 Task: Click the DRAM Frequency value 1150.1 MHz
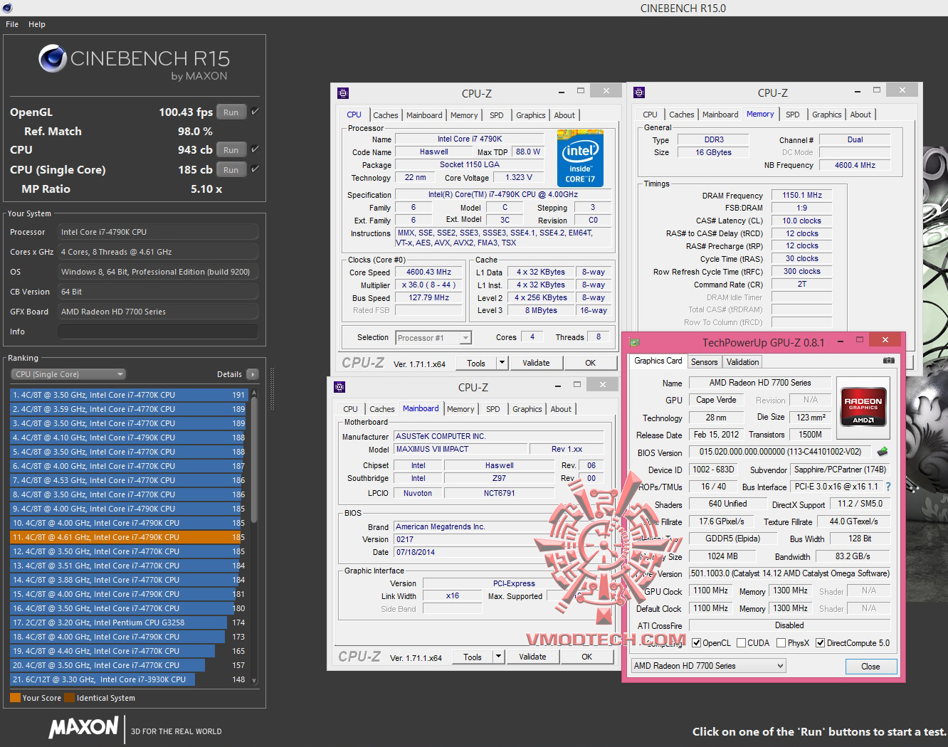(802, 195)
